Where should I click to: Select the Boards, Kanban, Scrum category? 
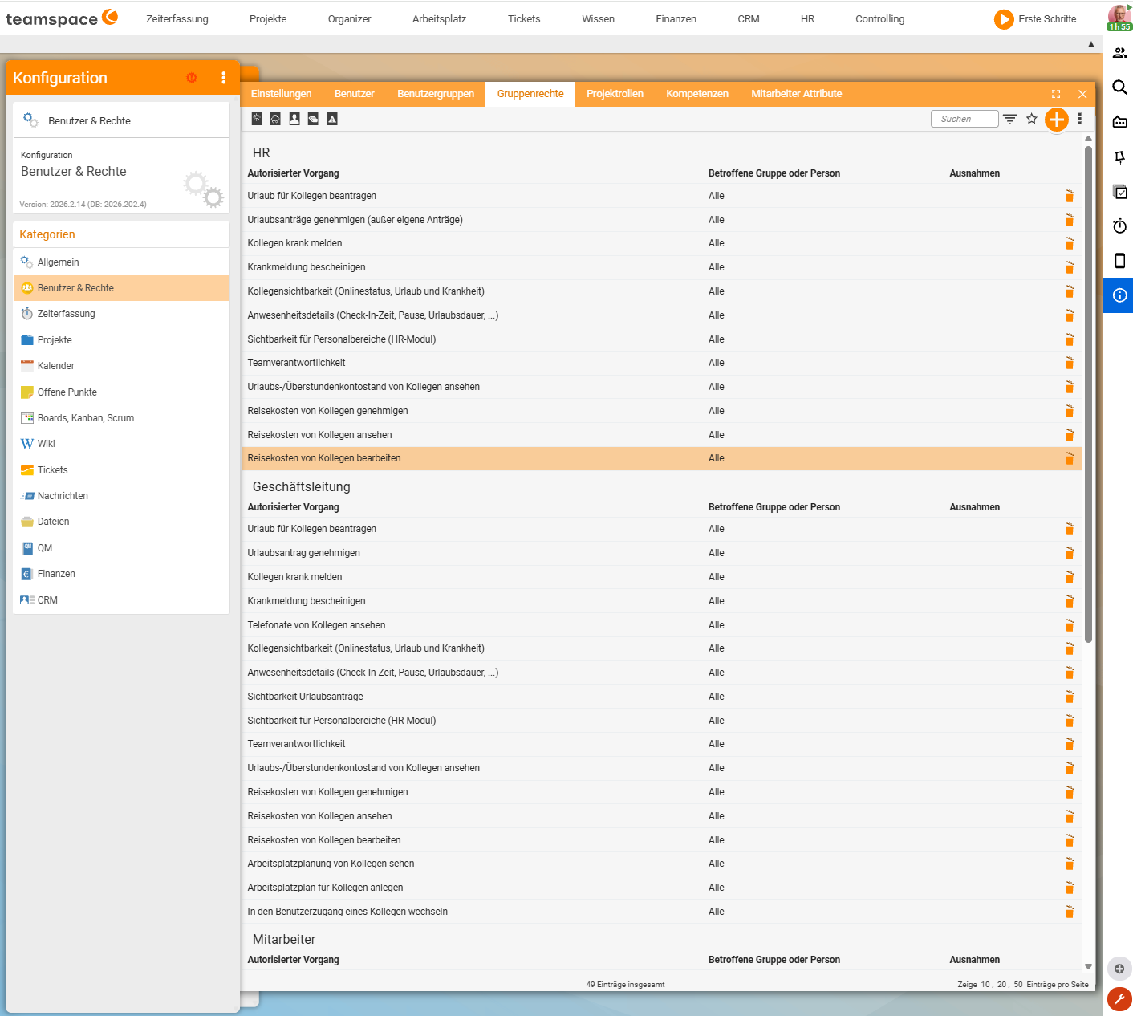click(x=121, y=418)
